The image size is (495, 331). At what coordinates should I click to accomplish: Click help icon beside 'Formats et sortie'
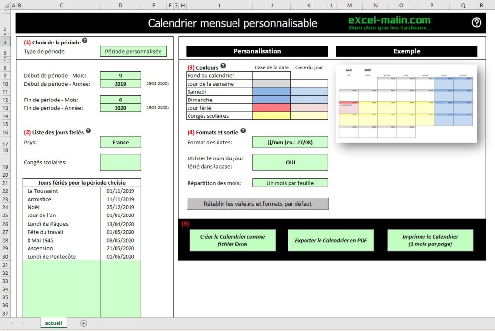pos(243,130)
